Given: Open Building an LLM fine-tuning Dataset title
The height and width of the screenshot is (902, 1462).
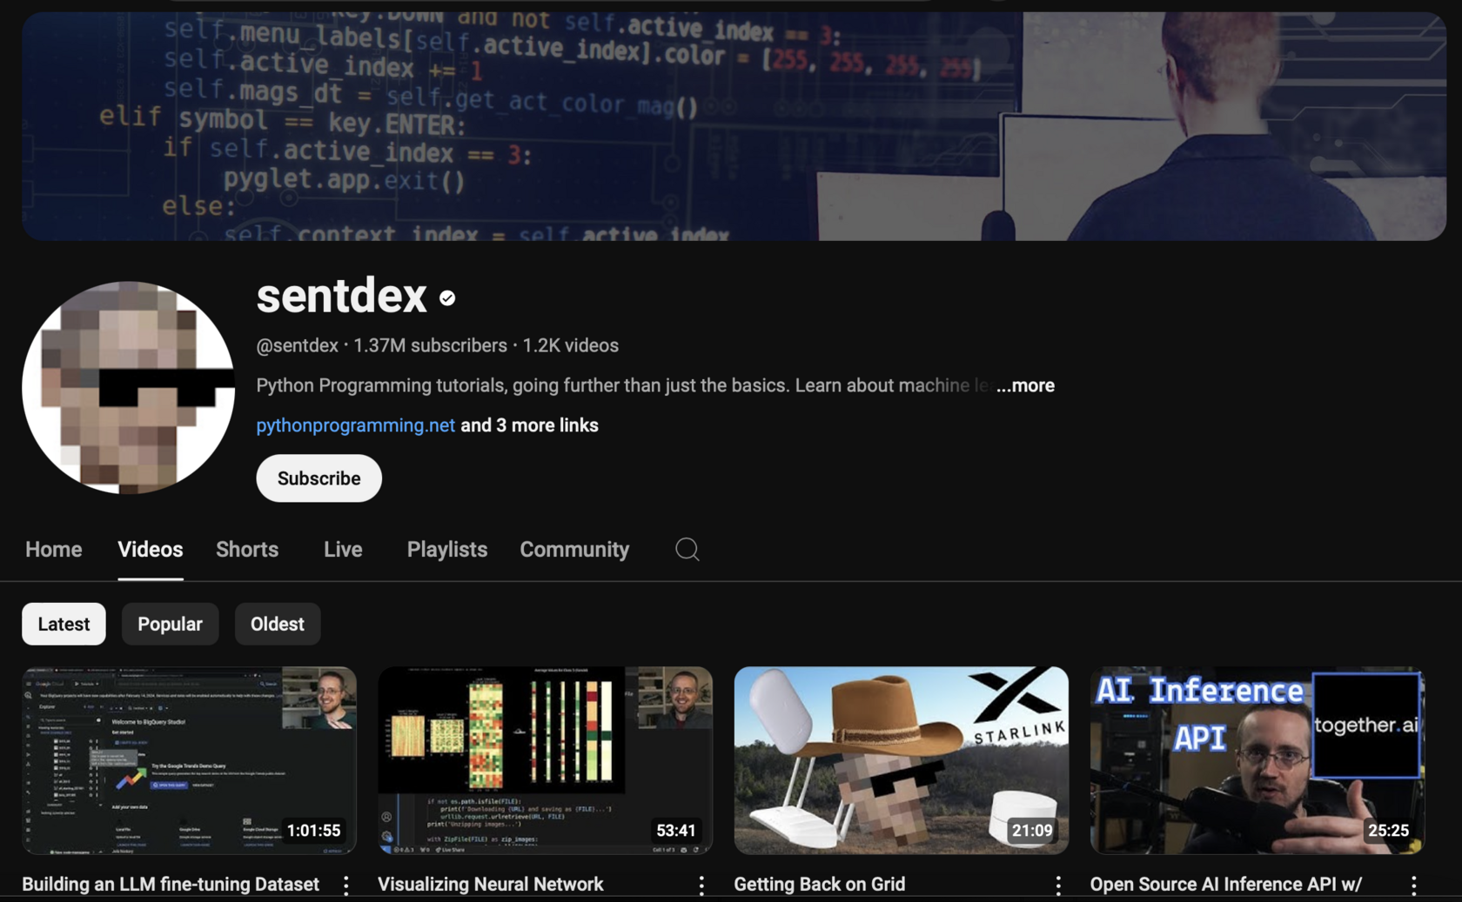Looking at the screenshot, I should (x=171, y=884).
